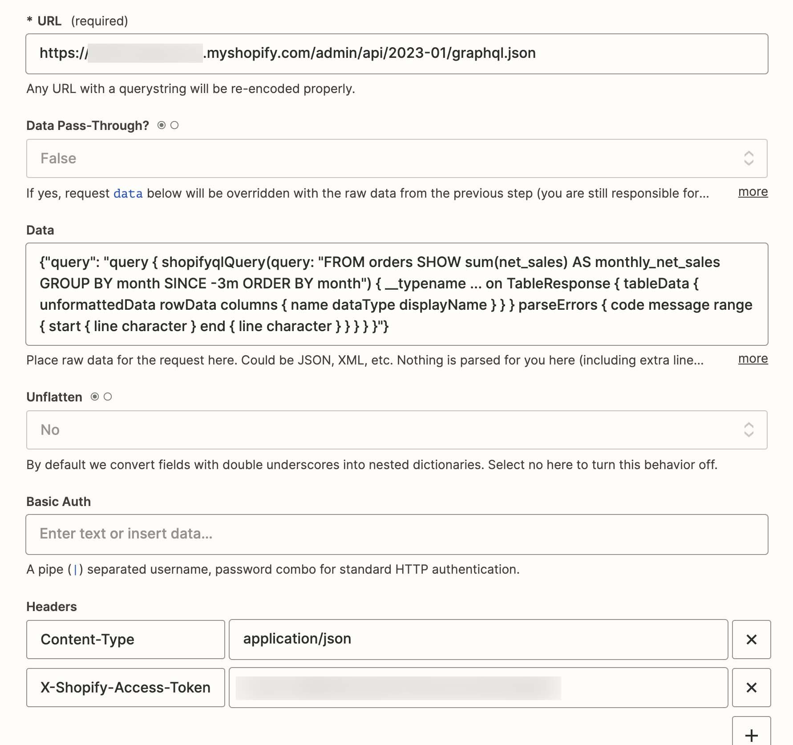Image resolution: width=793 pixels, height=745 pixels.
Task: Select second radio button beside Data Pass-Through
Action: pyautogui.click(x=174, y=126)
